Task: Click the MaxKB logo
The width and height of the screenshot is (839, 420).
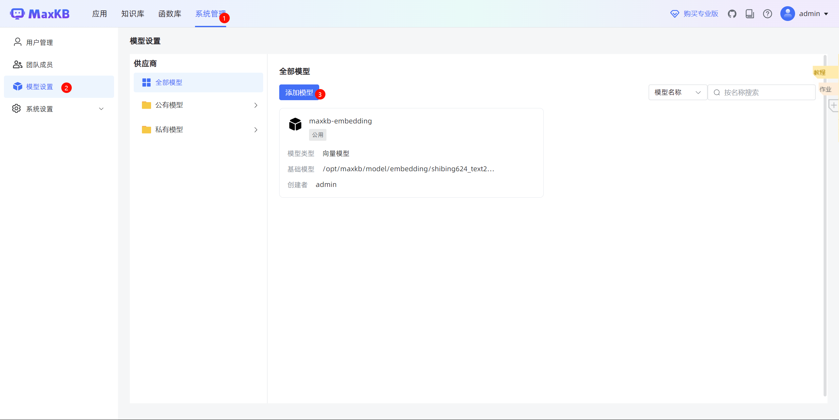Action: click(x=40, y=14)
